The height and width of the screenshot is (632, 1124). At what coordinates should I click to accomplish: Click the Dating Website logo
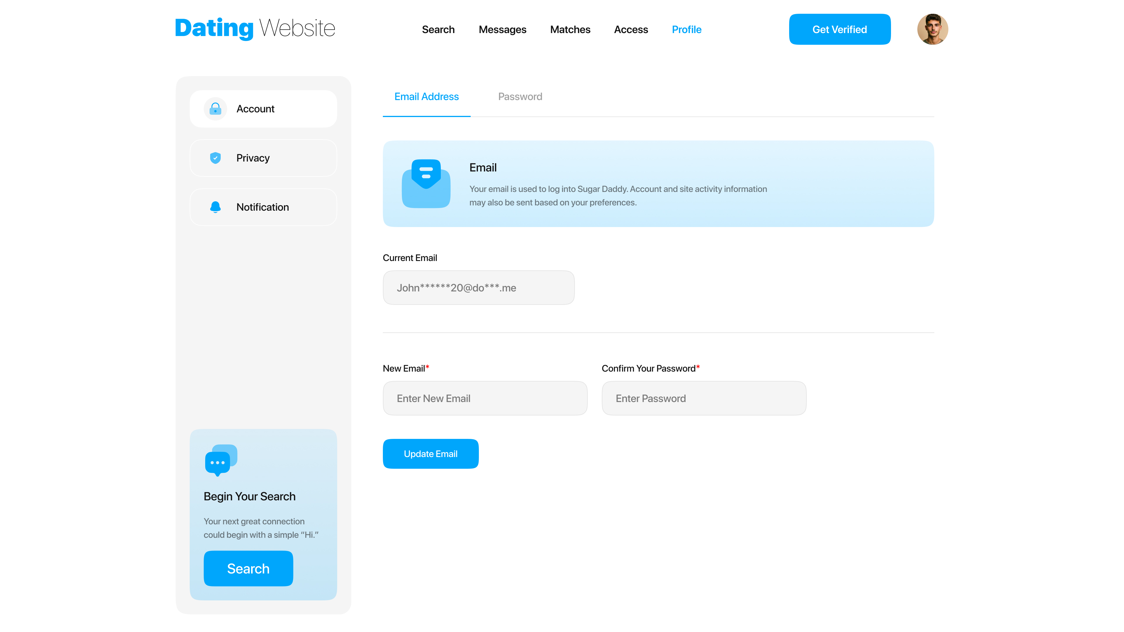tap(255, 28)
